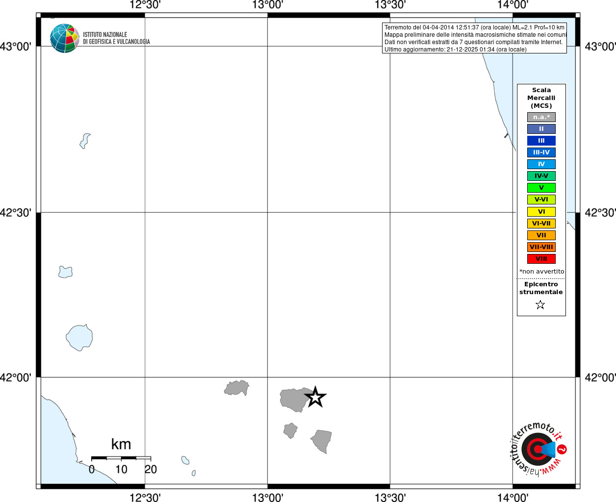The height and width of the screenshot is (502, 616).
Task: Select the III-IV intensity swatch
Action: pyautogui.click(x=541, y=152)
